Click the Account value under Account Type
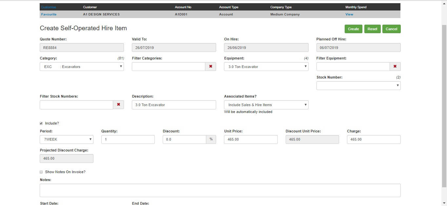This screenshot has width=447, height=206. pyautogui.click(x=226, y=14)
